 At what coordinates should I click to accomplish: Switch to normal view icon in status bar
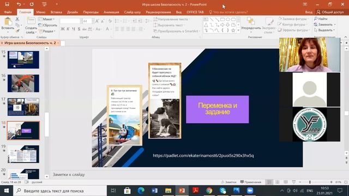point(269,182)
